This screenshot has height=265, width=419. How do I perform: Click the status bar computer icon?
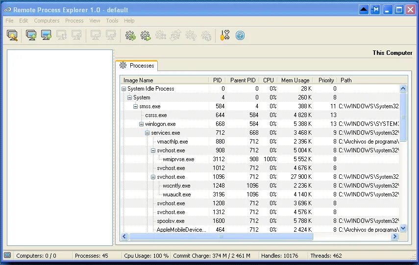pos(7,255)
